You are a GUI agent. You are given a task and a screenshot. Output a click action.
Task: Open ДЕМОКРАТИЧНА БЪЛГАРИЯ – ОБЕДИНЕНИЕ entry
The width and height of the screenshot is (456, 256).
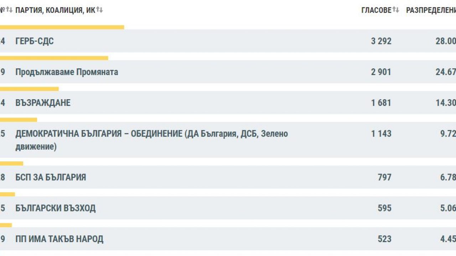coord(151,134)
